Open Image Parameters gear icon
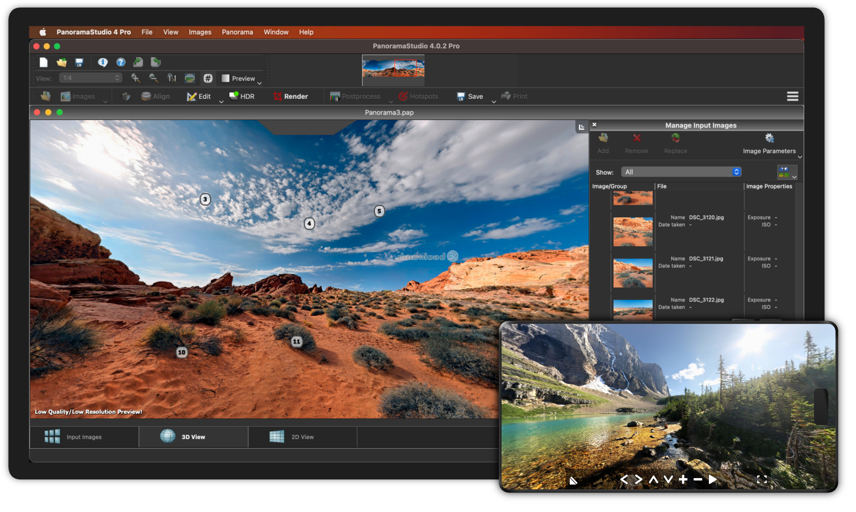This screenshot has height=512, width=856. [x=769, y=138]
